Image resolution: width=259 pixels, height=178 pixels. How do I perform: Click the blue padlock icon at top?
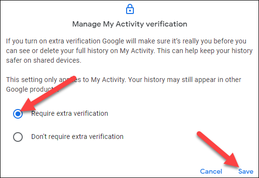[x=130, y=9]
